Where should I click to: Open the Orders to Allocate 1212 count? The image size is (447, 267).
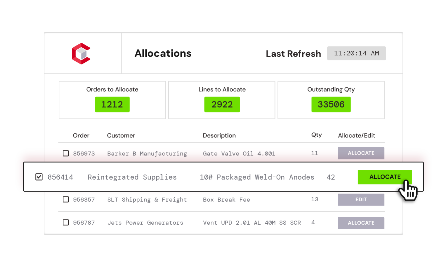coord(112,104)
